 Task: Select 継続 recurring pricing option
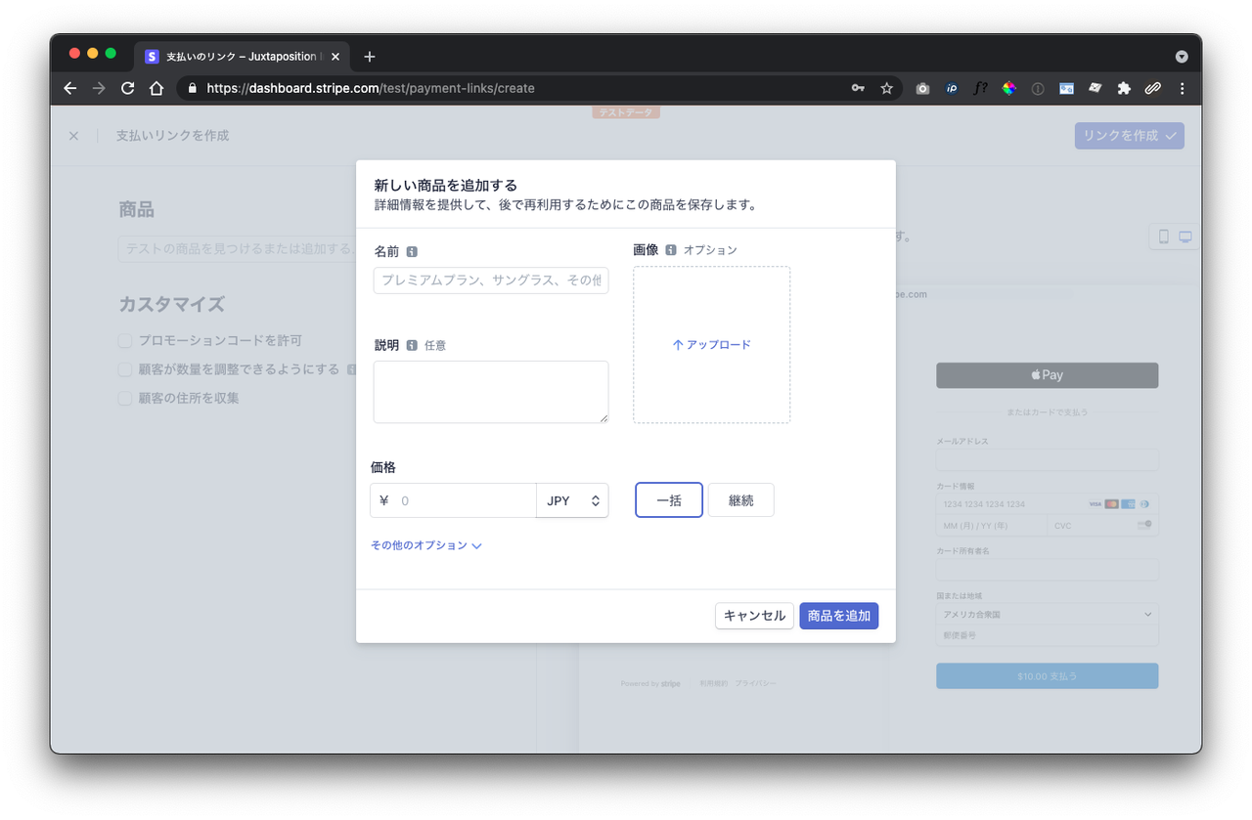tap(740, 500)
